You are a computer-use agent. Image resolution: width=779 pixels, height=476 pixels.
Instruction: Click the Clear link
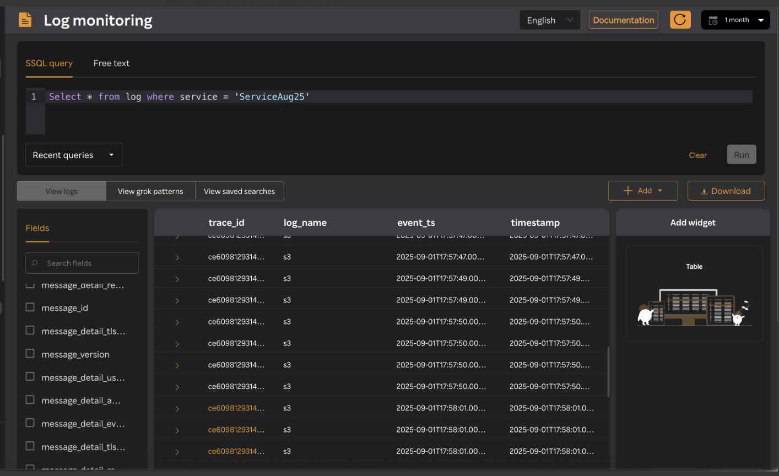click(x=697, y=155)
